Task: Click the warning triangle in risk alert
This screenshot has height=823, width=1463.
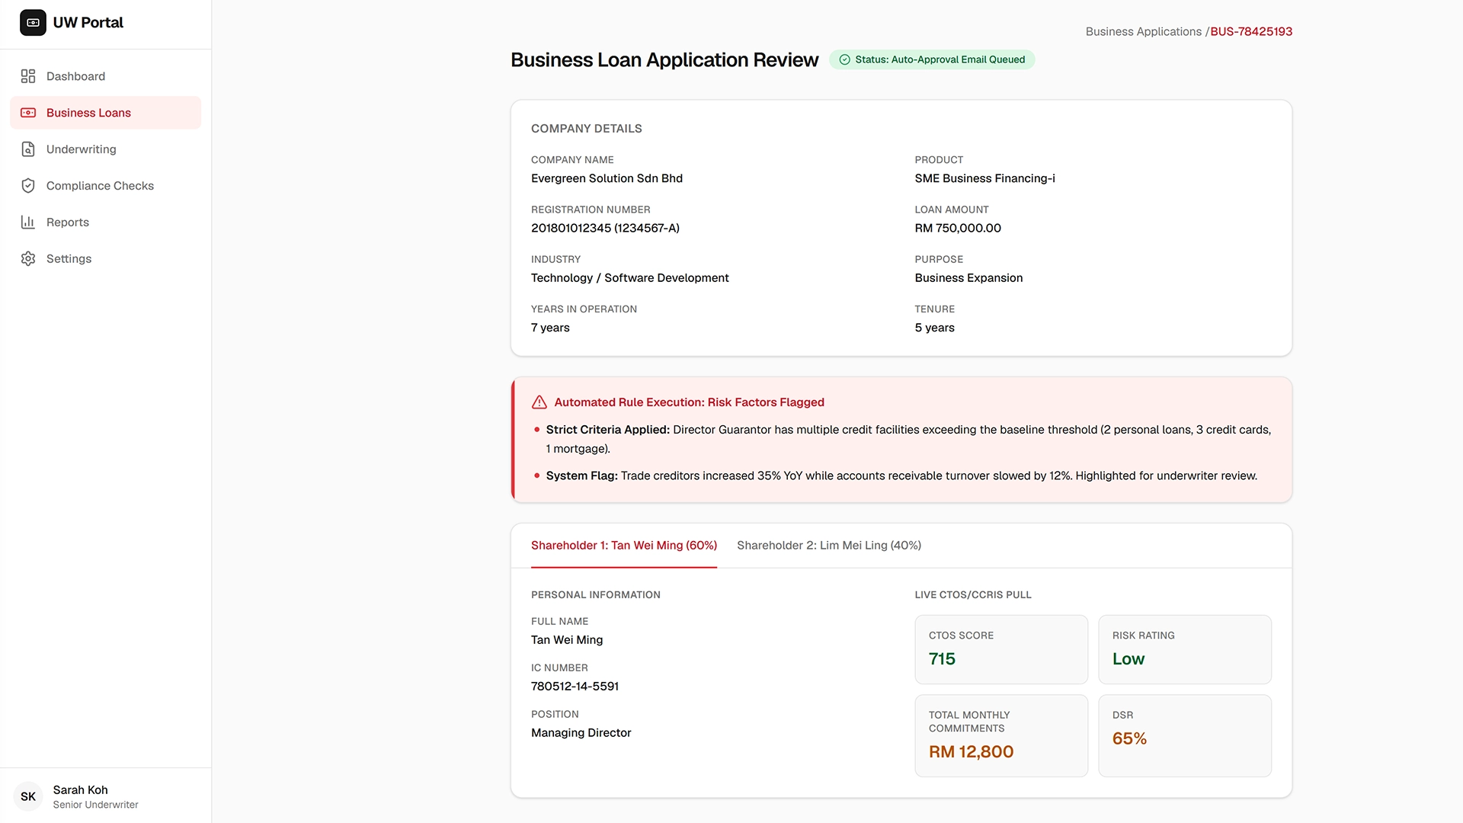Action: [x=539, y=402]
